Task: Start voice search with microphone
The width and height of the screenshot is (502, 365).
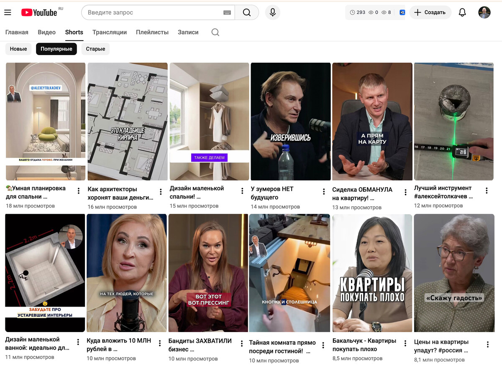Action: click(x=272, y=13)
